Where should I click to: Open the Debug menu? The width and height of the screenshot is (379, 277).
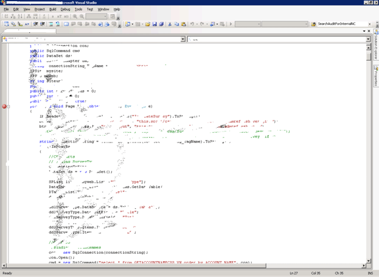tap(65, 9)
